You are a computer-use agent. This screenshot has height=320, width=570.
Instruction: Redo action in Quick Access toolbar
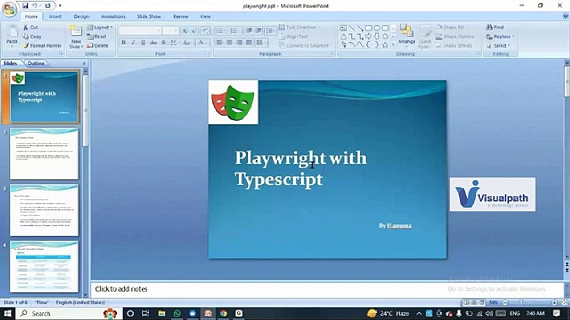click(x=47, y=5)
